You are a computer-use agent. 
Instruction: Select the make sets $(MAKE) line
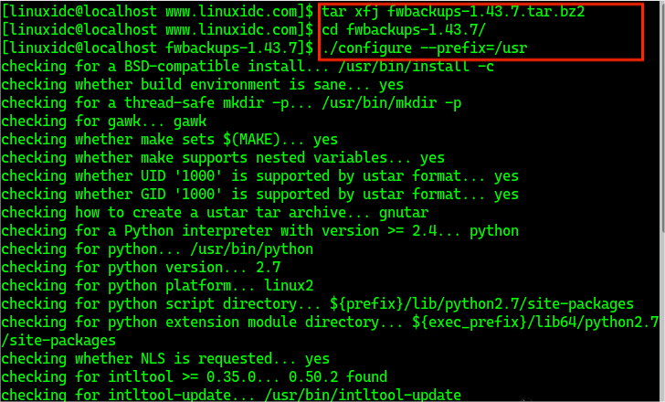[x=169, y=139]
